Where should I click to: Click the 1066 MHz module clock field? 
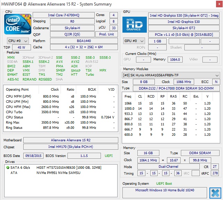pyautogui.click(x=184, y=82)
